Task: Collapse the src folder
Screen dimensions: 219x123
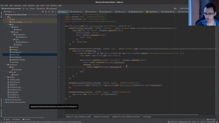Action: point(8,25)
